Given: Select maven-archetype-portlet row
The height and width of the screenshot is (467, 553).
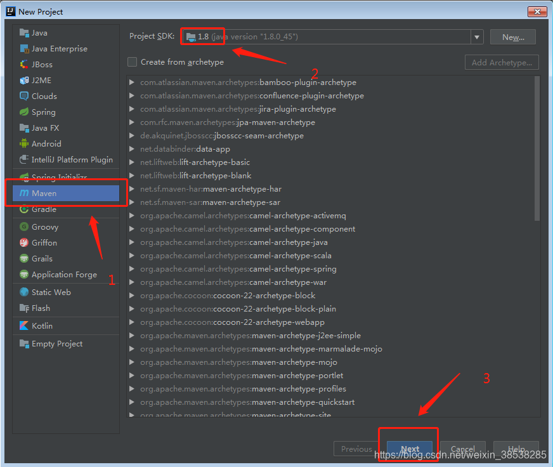Looking at the screenshot, I should pyautogui.click(x=334, y=376).
